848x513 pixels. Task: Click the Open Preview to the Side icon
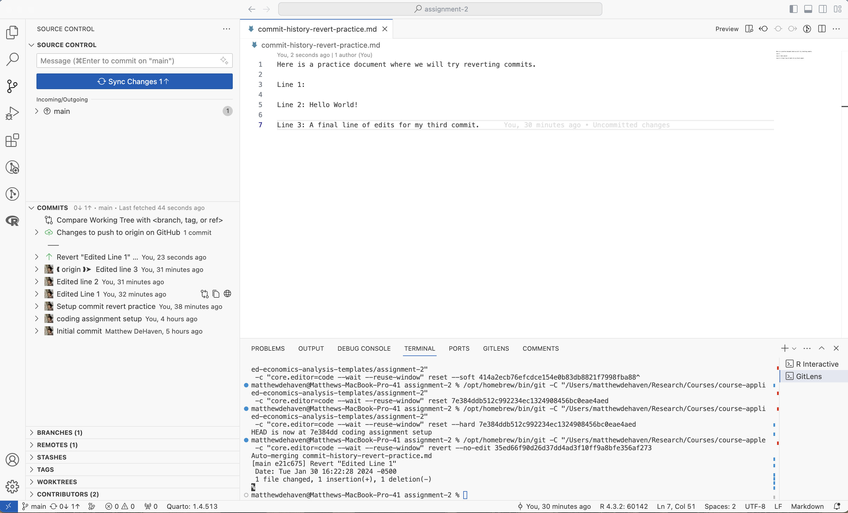pos(749,29)
